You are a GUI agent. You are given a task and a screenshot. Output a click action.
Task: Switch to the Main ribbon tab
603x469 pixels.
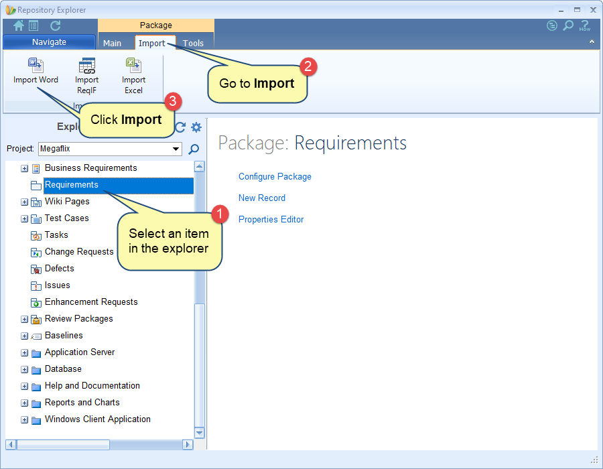pos(113,43)
